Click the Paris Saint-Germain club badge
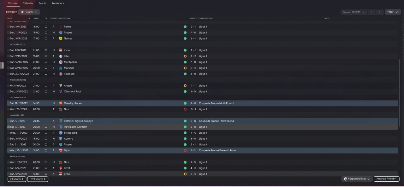Screen dimensions: 404x187 coord(61,127)
